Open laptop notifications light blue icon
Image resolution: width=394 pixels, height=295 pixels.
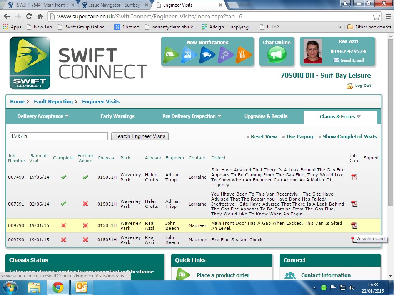(189, 55)
